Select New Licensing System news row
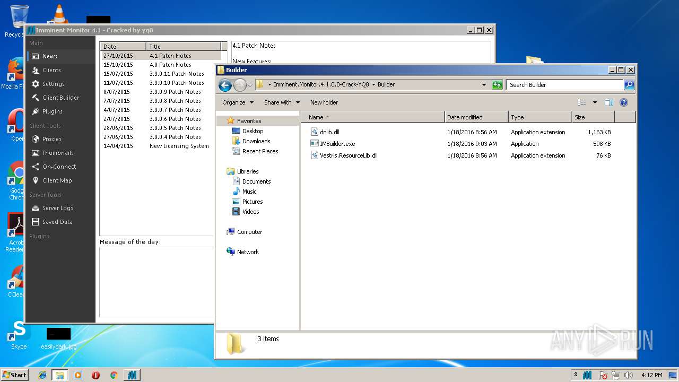This screenshot has width=679, height=382. click(161, 146)
